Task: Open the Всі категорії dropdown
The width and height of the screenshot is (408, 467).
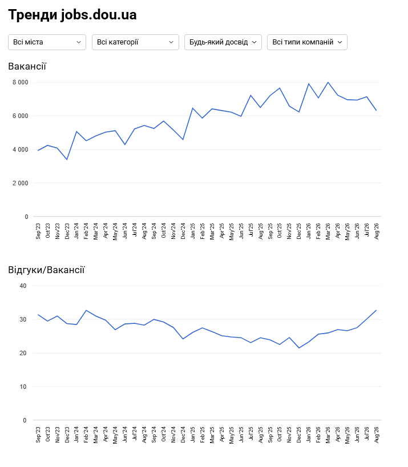Action: coord(135,42)
